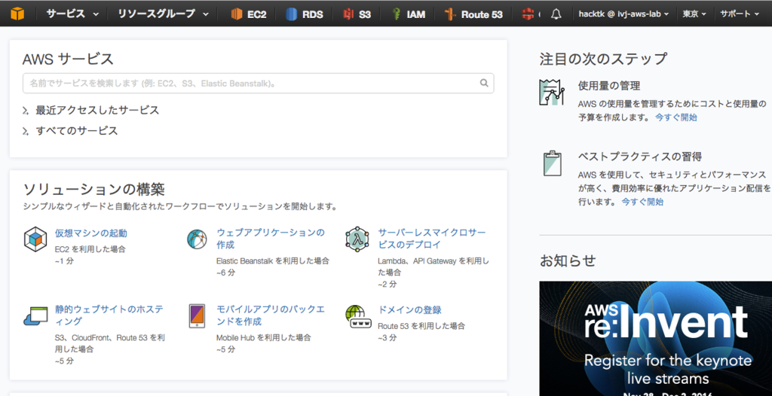
Task: Click 今すぐ開始 under 使用量の管理
Action: click(676, 117)
